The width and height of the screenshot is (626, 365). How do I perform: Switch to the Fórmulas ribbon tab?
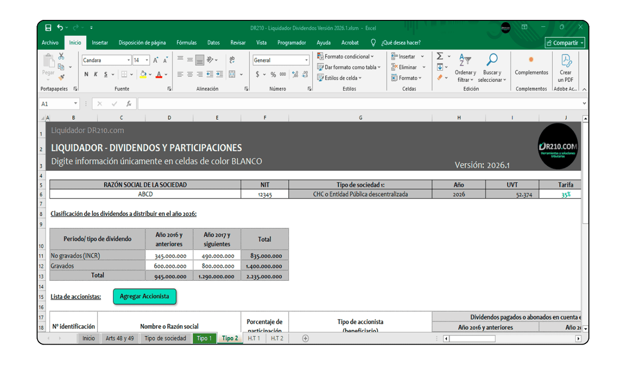[186, 42]
